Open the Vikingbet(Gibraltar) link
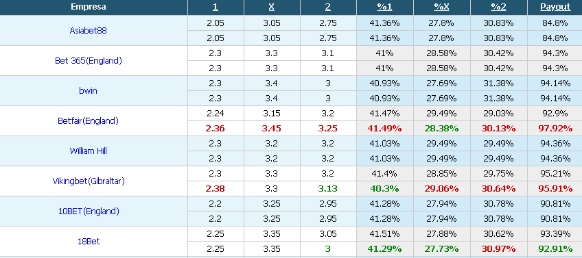Image resolution: width=582 pixels, height=258 pixels. pos(89,181)
